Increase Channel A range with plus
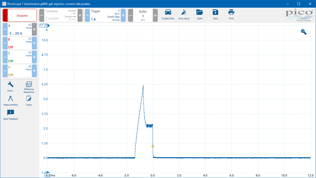This screenshot has width=316, height=178. (x=34, y=29)
